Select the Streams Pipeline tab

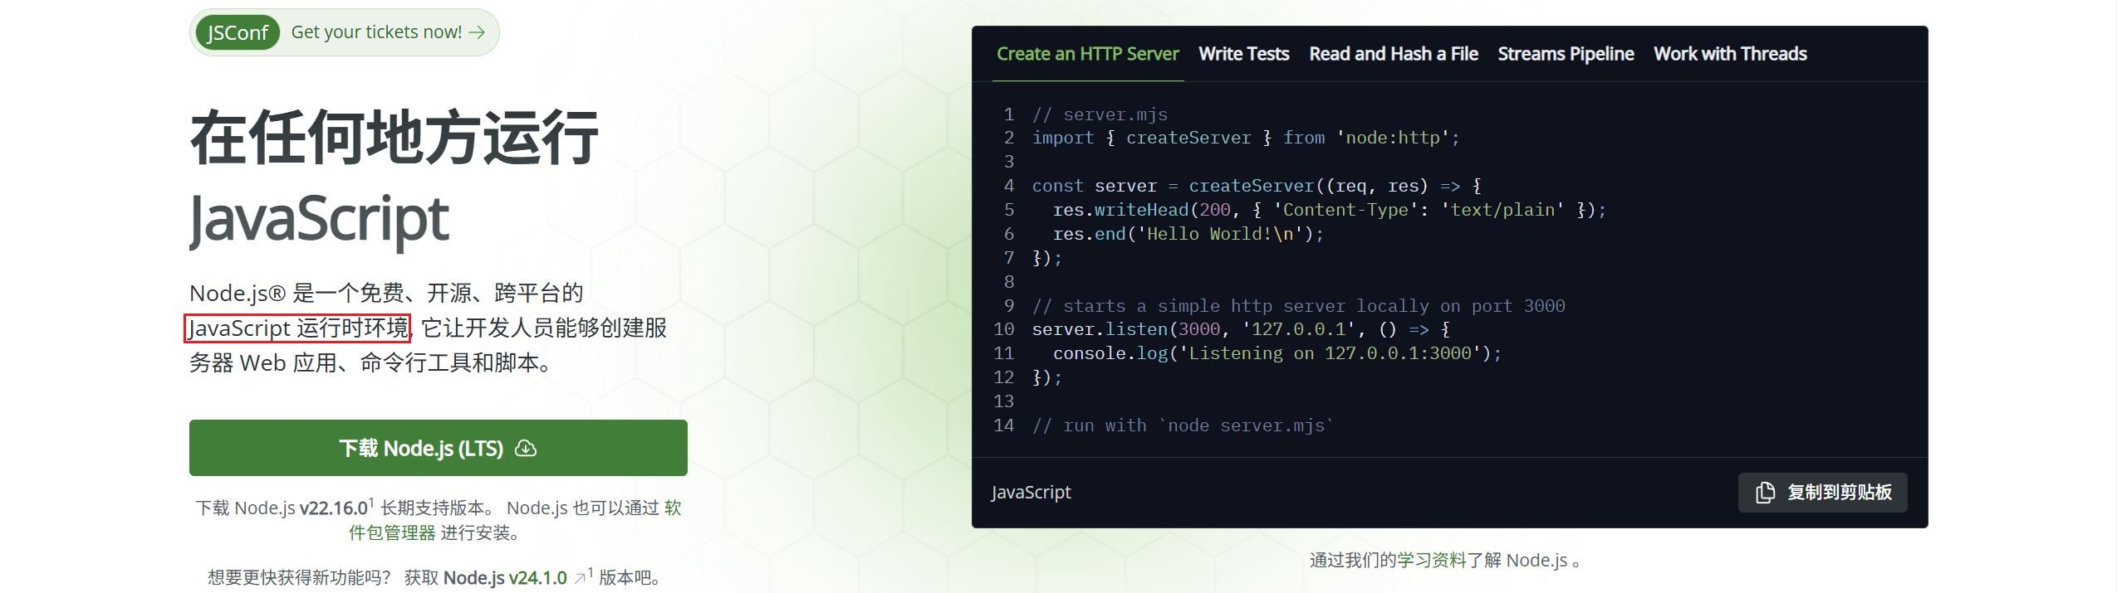click(x=1565, y=54)
